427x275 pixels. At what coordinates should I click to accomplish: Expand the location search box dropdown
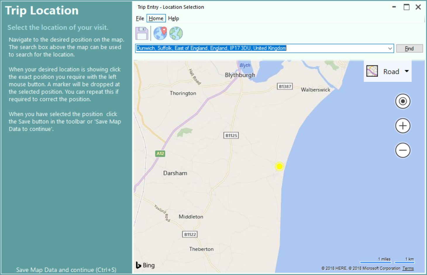(x=390, y=48)
